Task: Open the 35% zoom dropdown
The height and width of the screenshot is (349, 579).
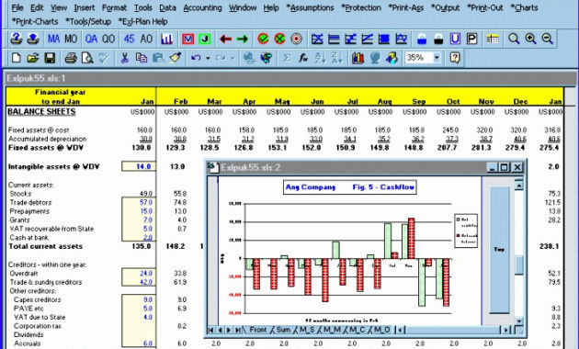Action: (x=437, y=58)
